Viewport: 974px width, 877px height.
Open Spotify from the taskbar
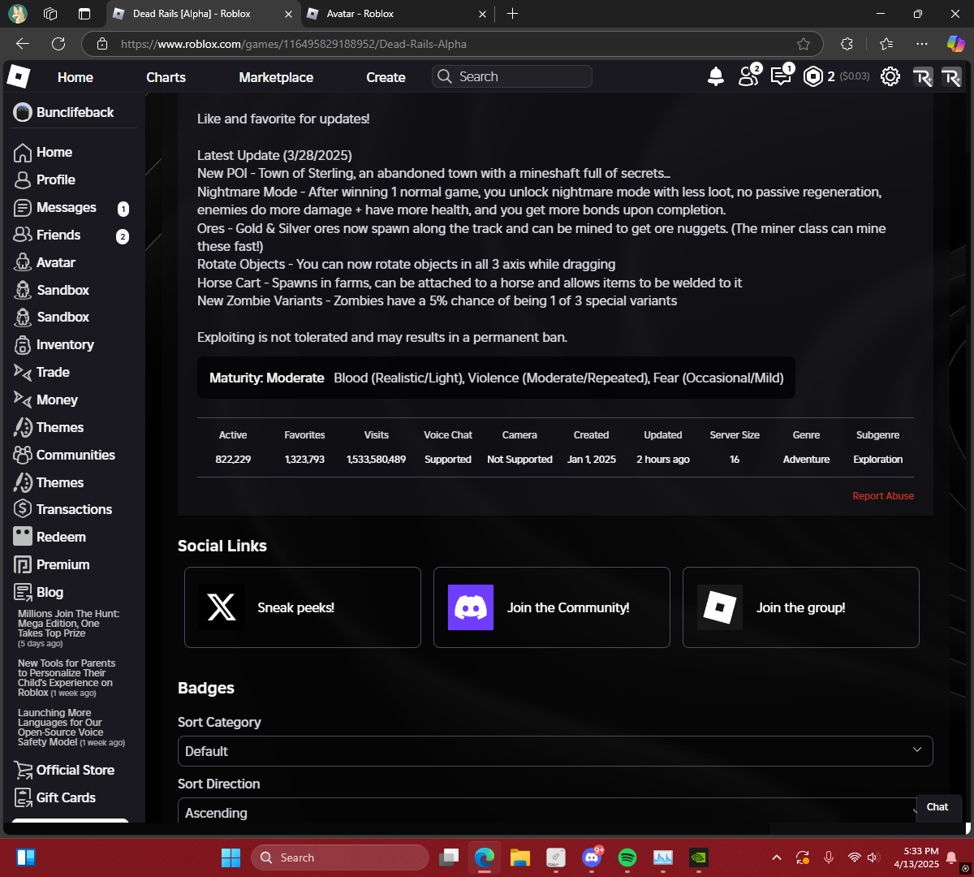coord(627,858)
